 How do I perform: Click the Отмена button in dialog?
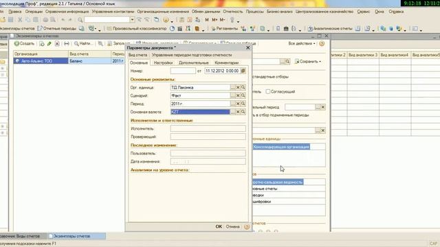coord(232,226)
